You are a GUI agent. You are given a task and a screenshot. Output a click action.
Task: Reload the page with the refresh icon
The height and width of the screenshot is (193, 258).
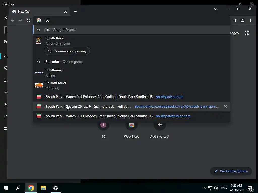[x=29, y=20]
